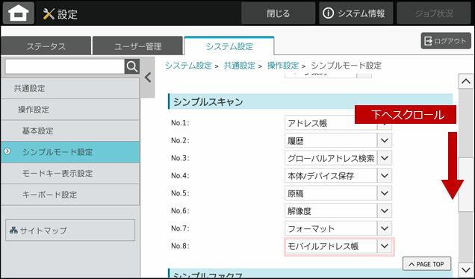
Task: Click the vertical scrollbar thumb
Action: coord(465,184)
